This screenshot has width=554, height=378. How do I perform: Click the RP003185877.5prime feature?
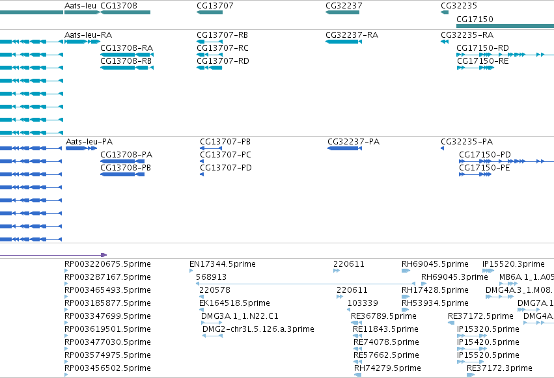click(107, 303)
